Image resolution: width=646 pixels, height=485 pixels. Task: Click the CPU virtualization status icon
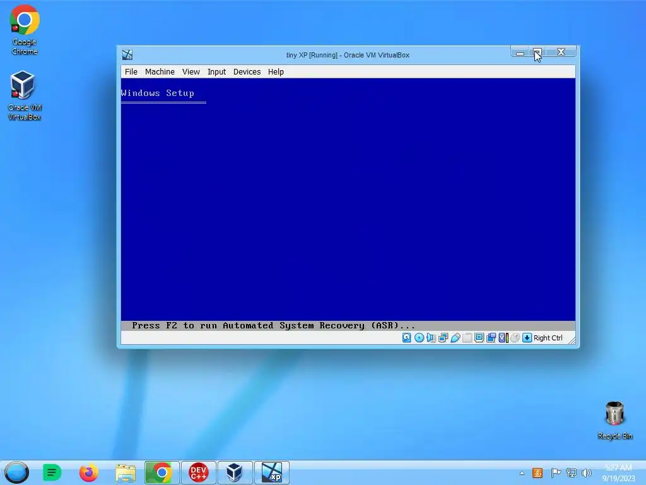pos(503,338)
